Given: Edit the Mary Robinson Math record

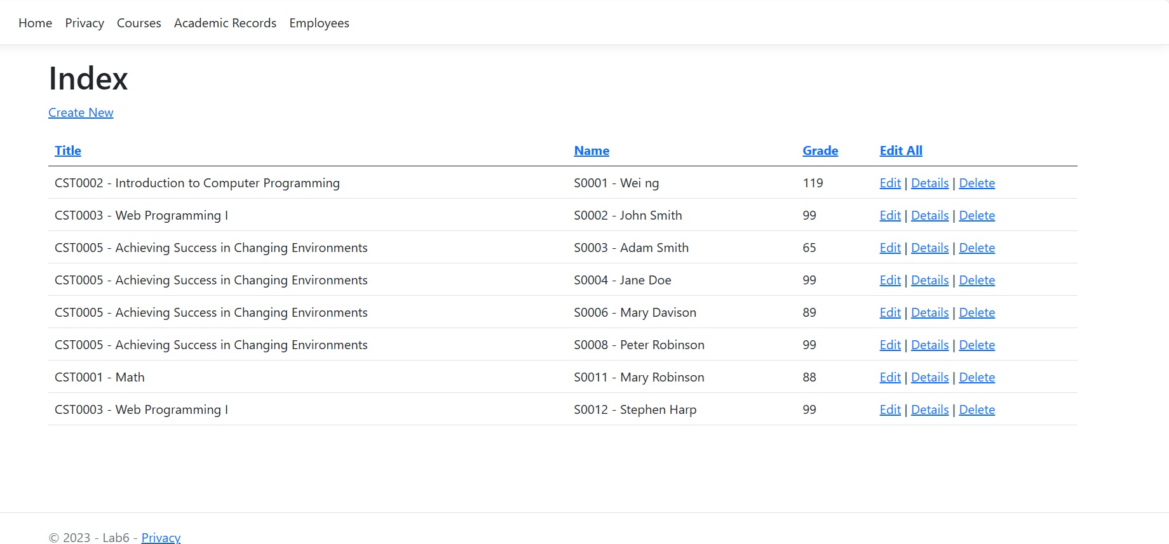Looking at the screenshot, I should point(889,377).
